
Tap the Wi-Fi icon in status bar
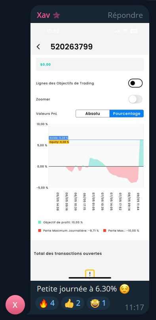(126, 31)
